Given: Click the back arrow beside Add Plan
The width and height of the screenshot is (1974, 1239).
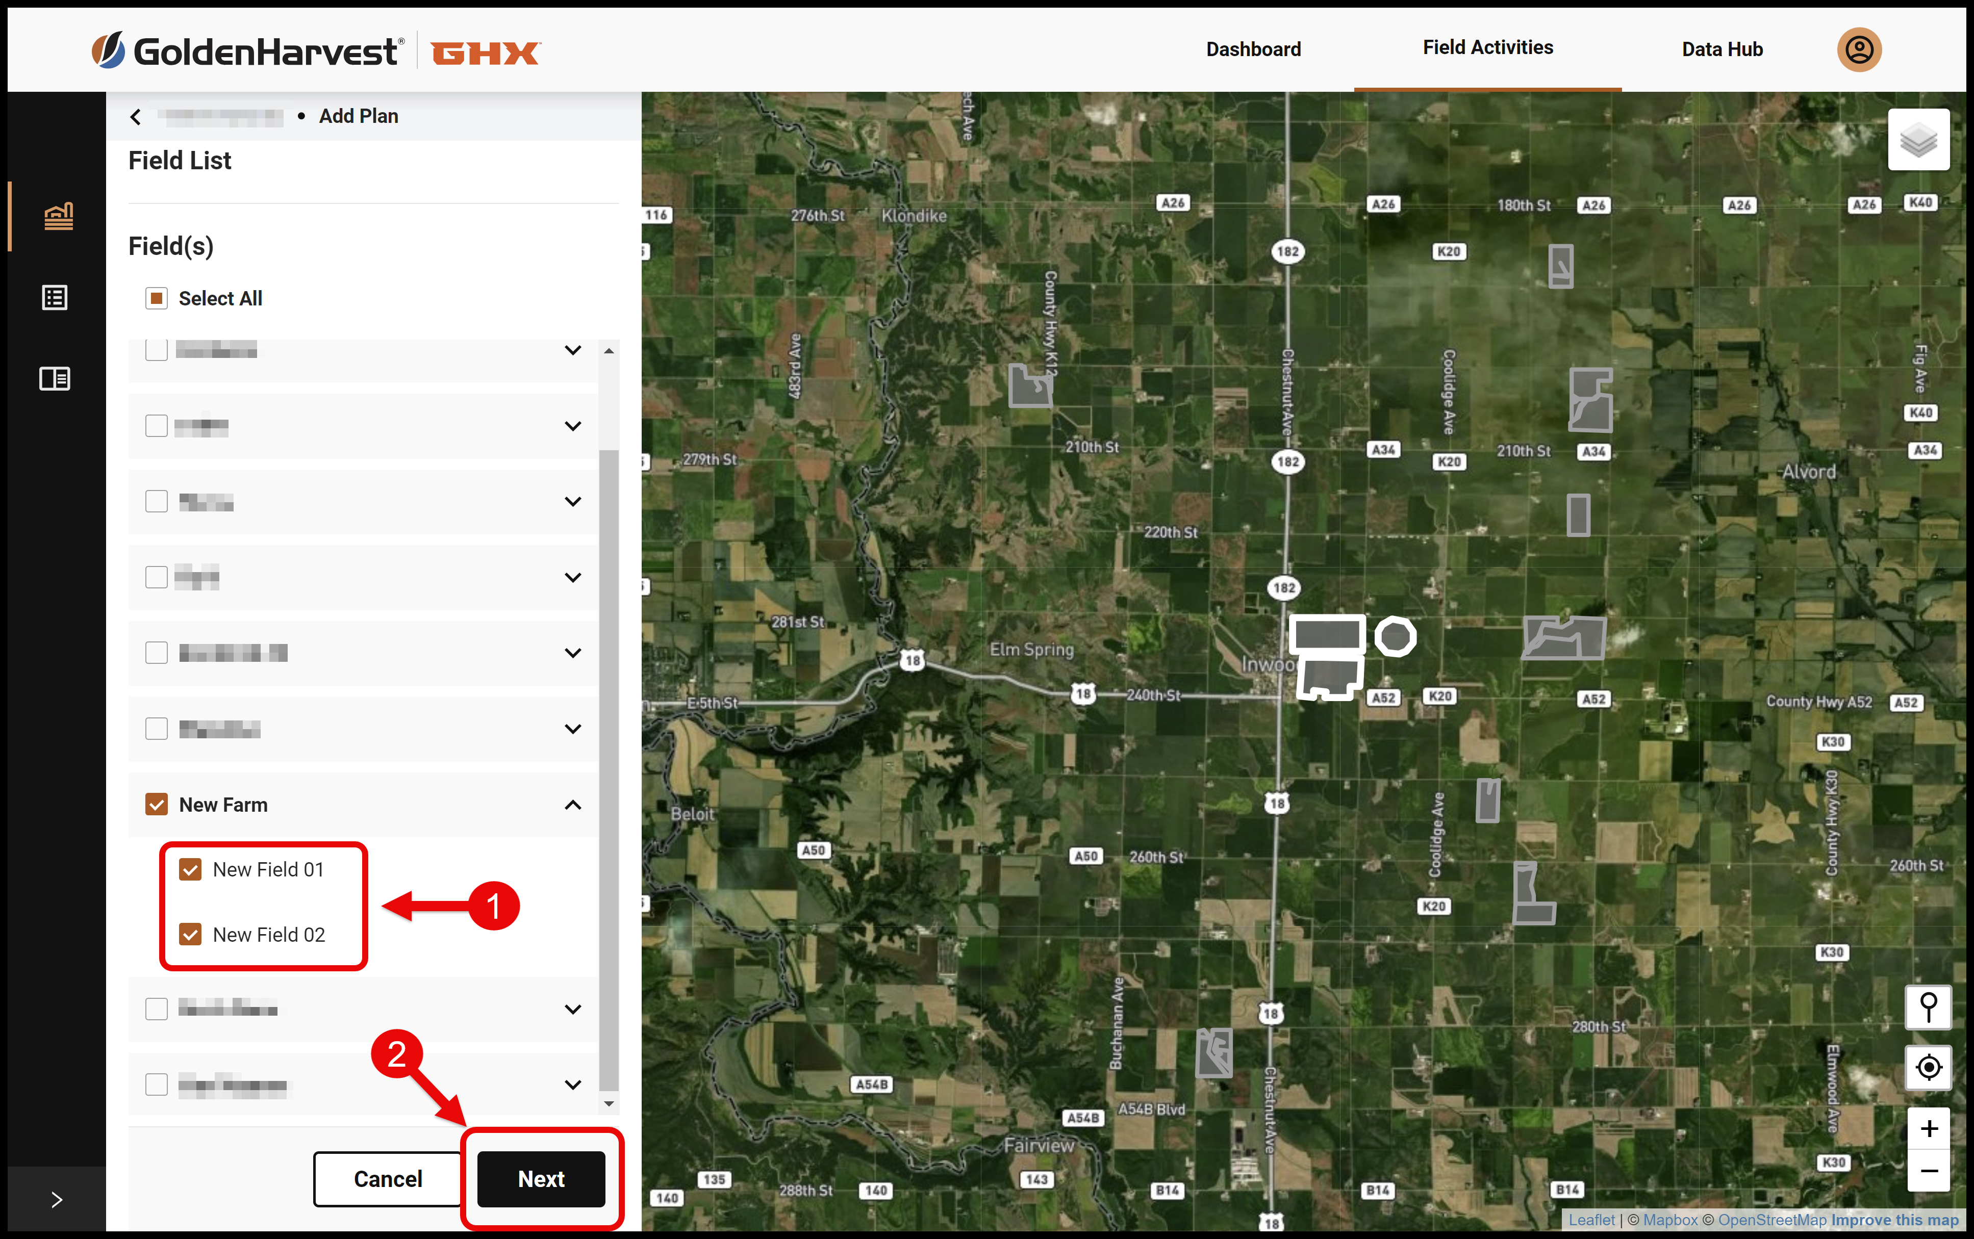Looking at the screenshot, I should [136, 117].
